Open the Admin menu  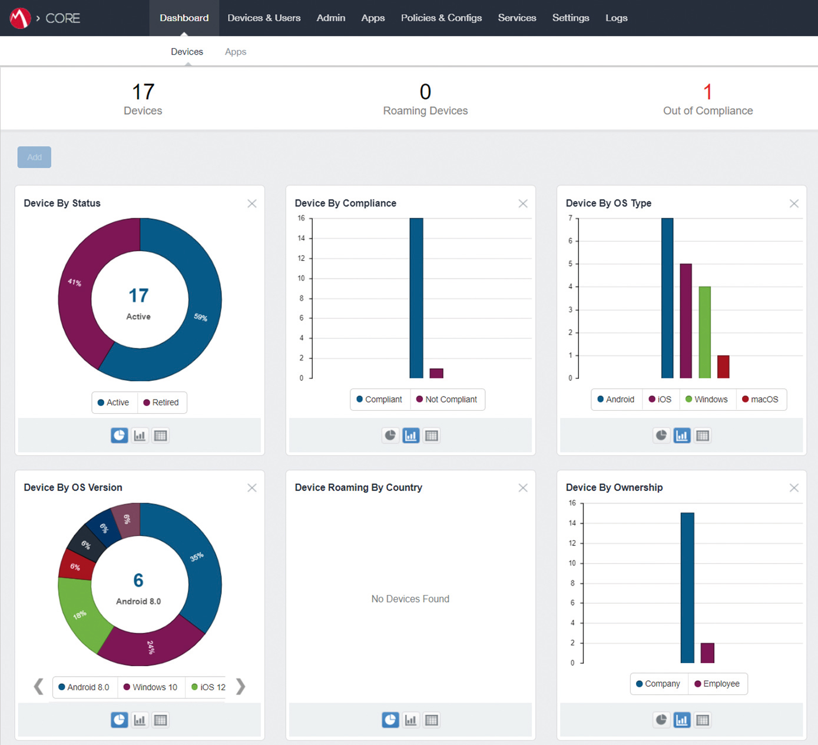331,18
